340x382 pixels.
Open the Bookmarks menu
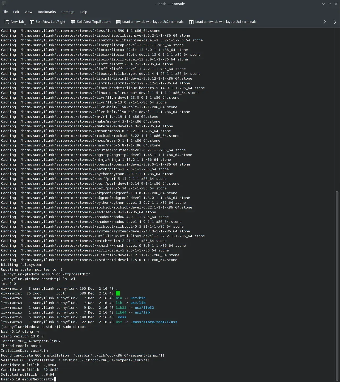click(47, 12)
